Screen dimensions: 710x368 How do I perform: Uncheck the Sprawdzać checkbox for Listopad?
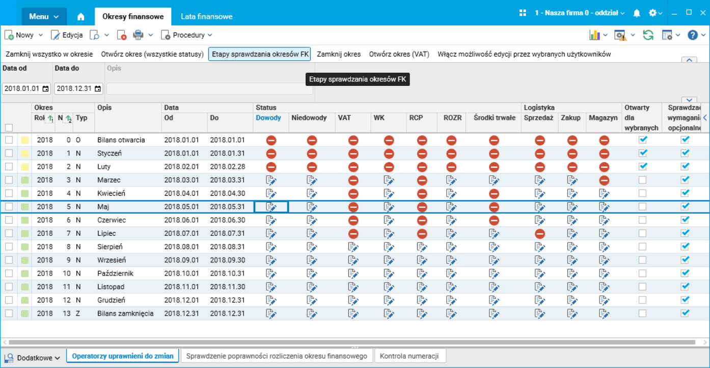685,287
